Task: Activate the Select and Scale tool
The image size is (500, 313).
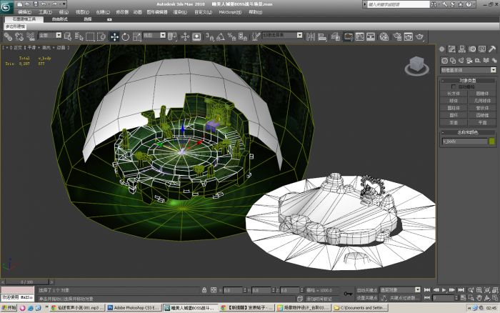Action: pos(137,36)
